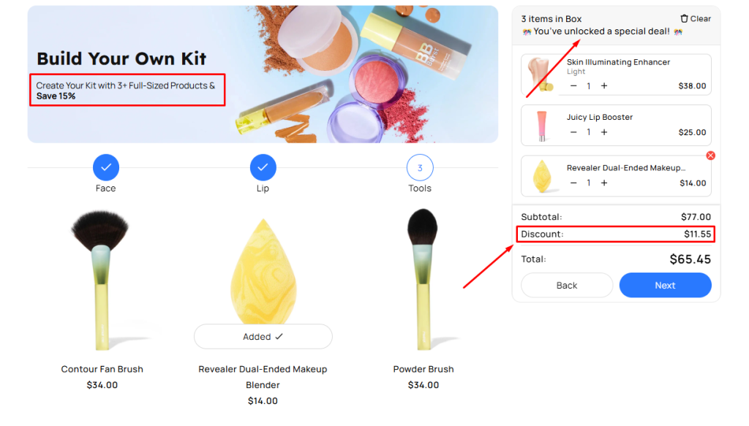The image size is (749, 426).
Task: Increase Skin Illuminating Enhancer quantity
Action: tap(604, 86)
